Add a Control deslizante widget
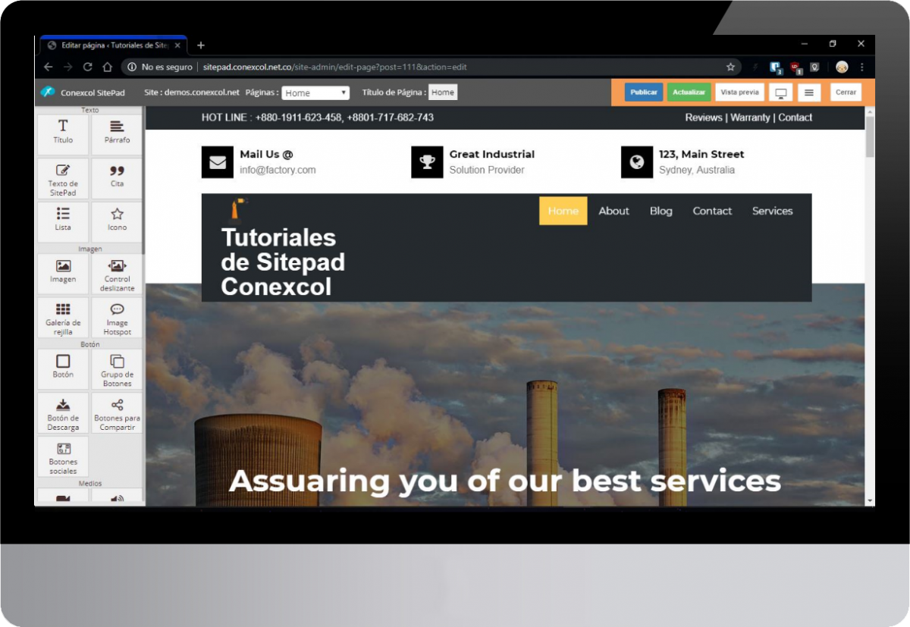This screenshot has width=910, height=627. click(117, 274)
